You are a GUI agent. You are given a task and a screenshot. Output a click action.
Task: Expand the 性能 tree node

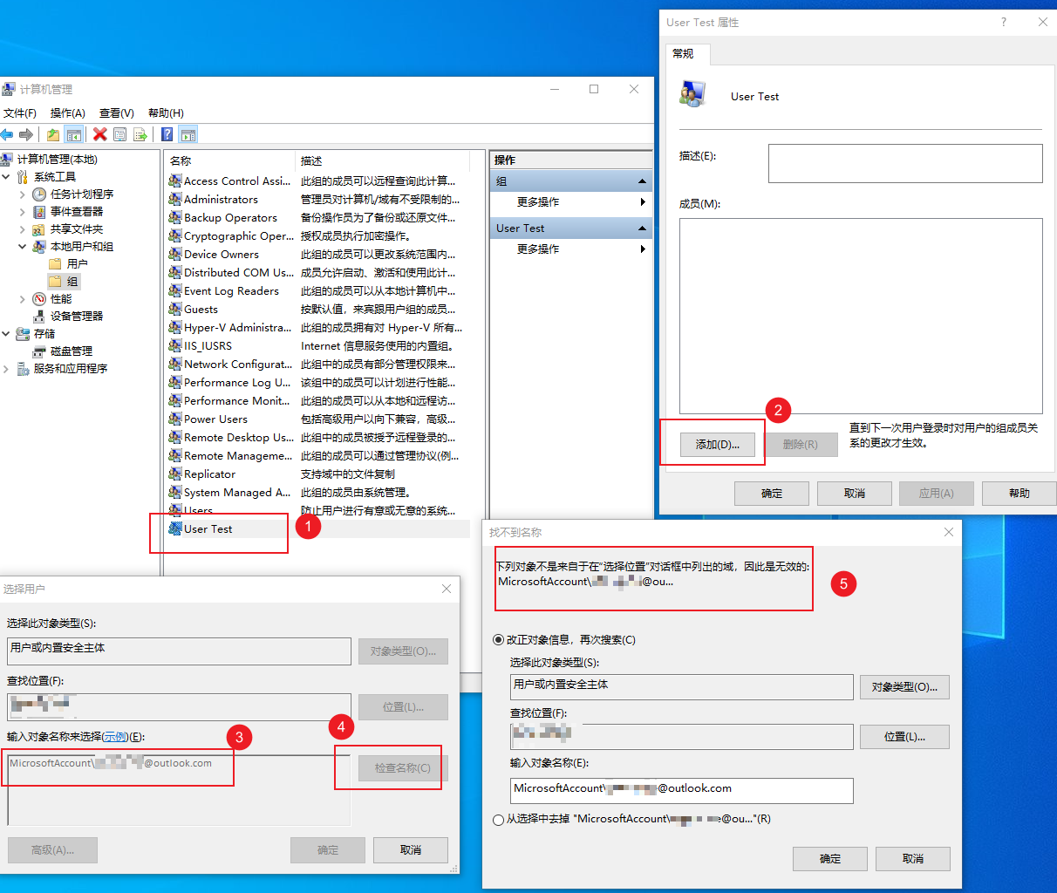(x=23, y=299)
